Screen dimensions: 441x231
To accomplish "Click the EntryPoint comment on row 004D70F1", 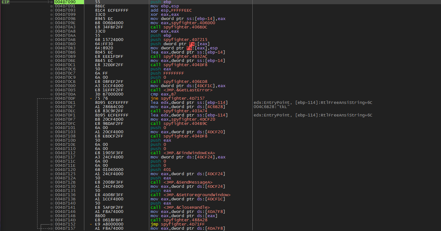I will pos(313,115).
